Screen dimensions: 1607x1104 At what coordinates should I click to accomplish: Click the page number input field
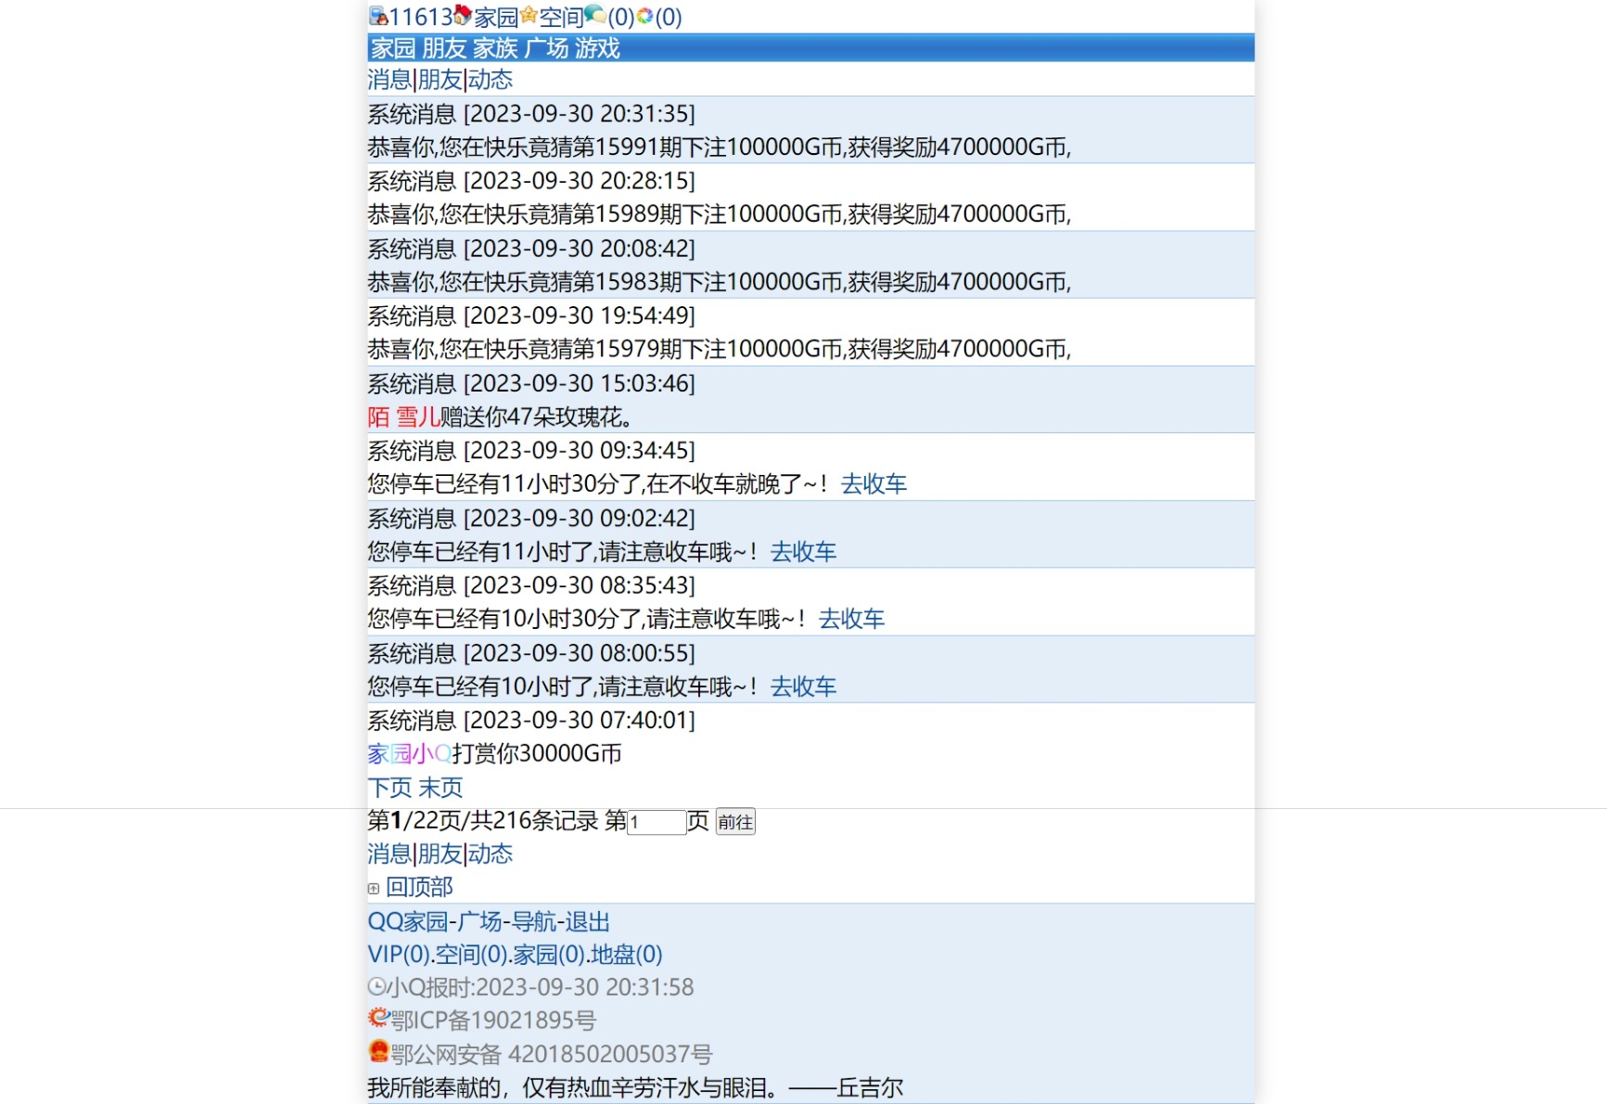(x=657, y=823)
